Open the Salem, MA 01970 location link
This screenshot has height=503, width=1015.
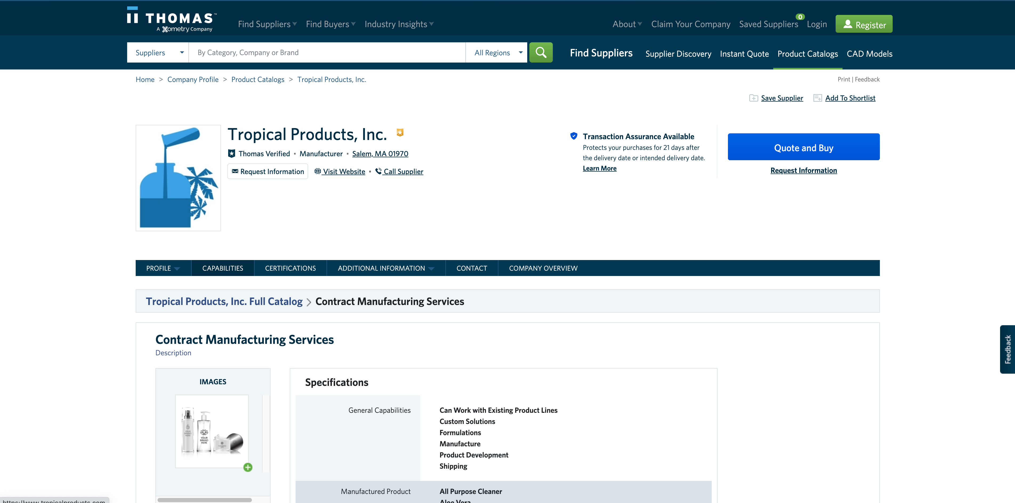[380, 153]
